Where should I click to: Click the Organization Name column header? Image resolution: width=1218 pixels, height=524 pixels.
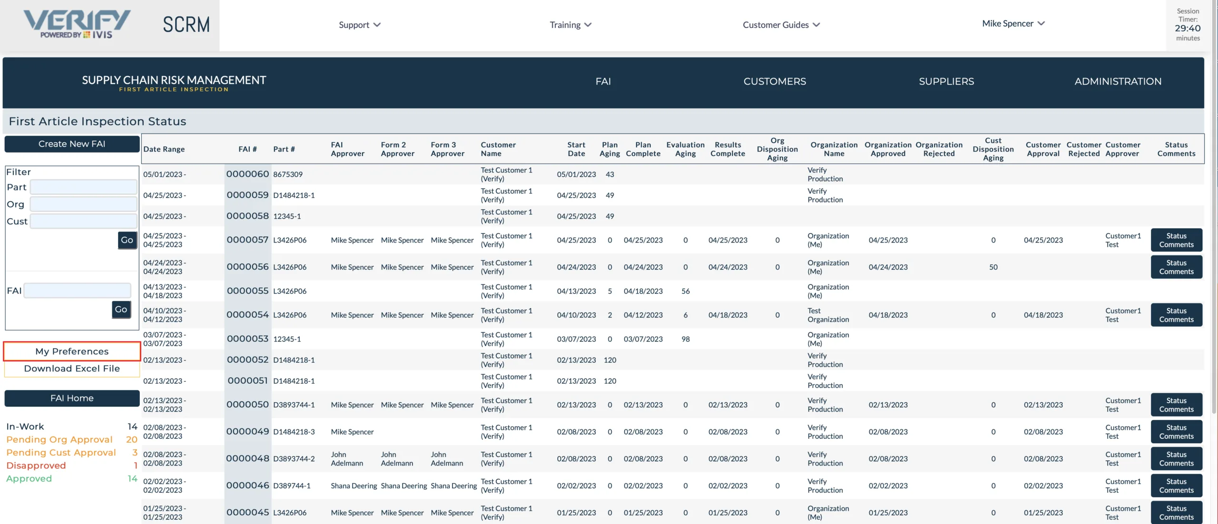[x=834, y=149]
